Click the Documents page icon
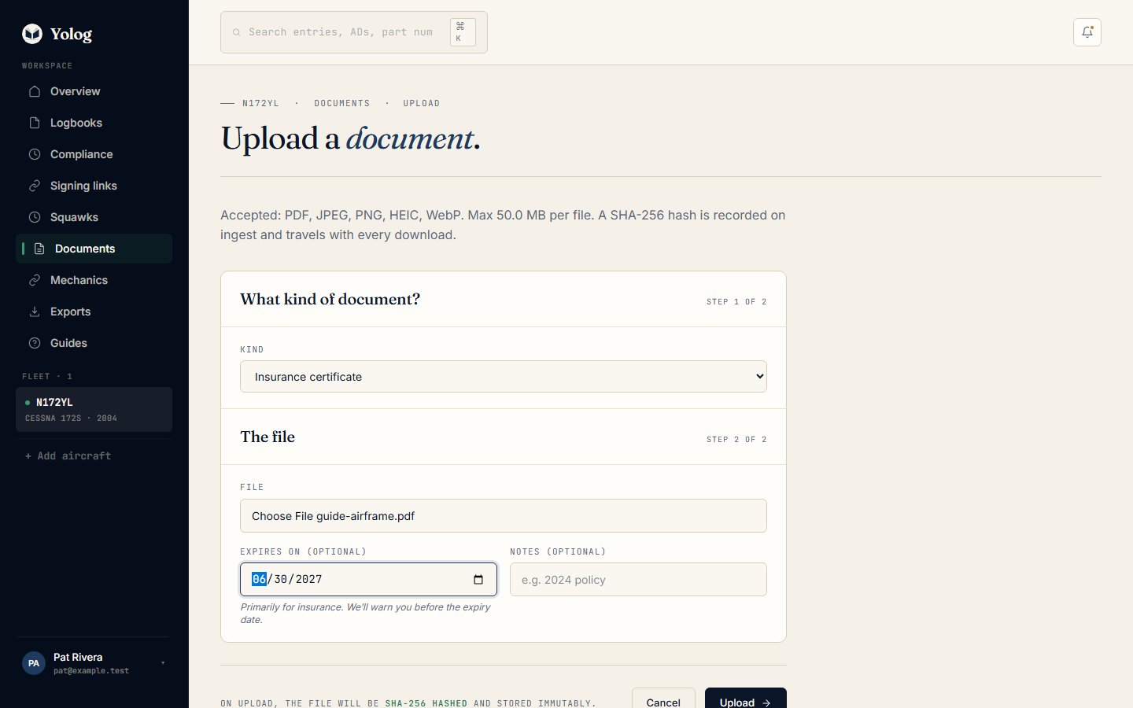This screenshot has height=708, width=1133. coord(39,249)
